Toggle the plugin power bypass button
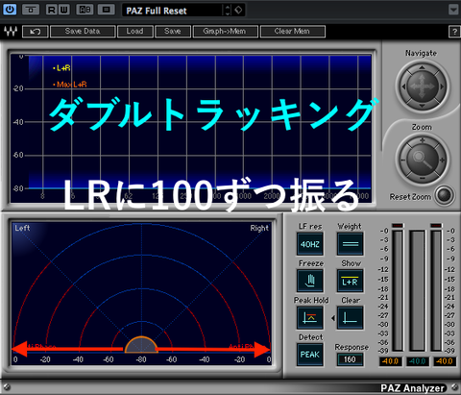The width and height of the screenshot is (461, 395). pyautogui.click(x=10, y=10)
